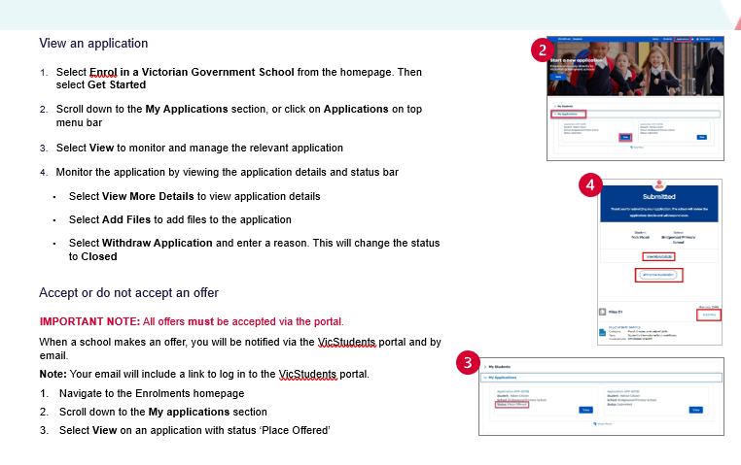741x465 pixels.
Task: Expand My Students in the school-children homepage screenshot
Action: pyautogui.click(x=564, y=106)
